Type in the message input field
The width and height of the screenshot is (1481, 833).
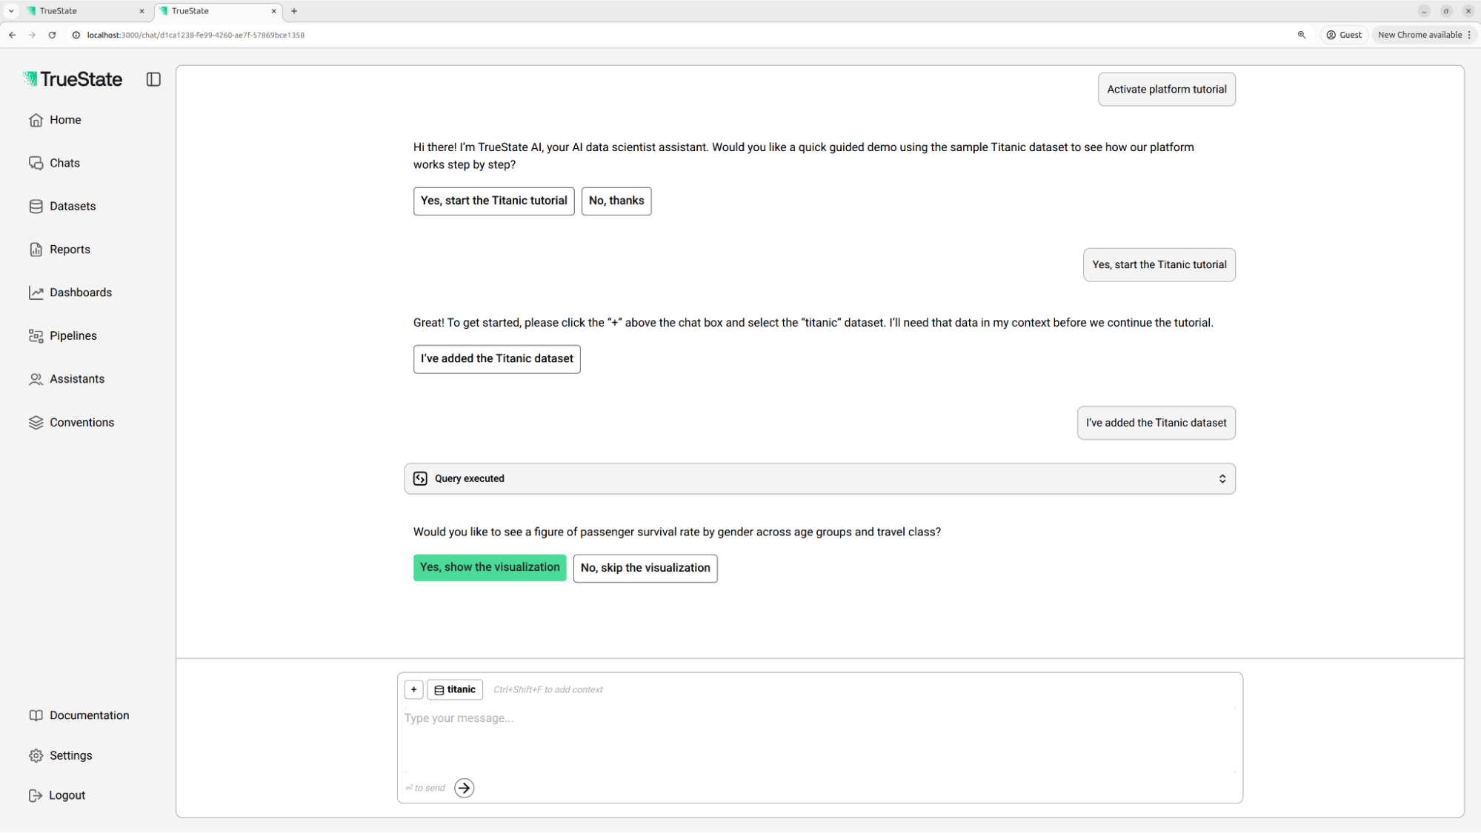tap(815, 733)
